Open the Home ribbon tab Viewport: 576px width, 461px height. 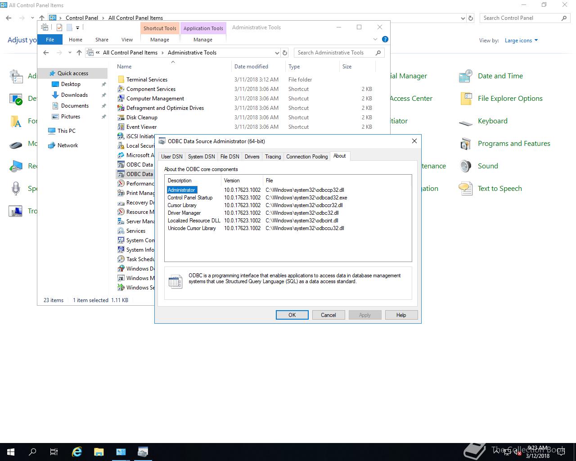pyautogui.click(x=76, y=40)
